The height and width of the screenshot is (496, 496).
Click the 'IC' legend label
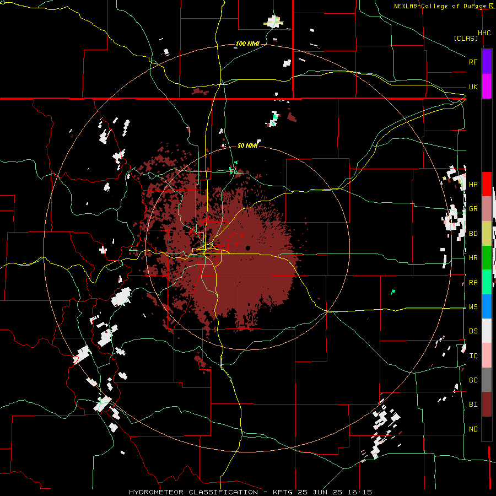click(x=473, y=356)
